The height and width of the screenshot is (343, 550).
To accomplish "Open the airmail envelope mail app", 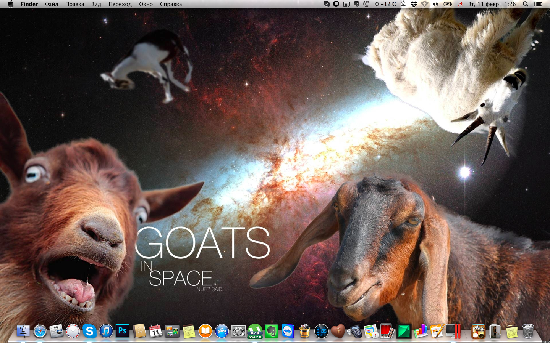I will tap(73, 331).
